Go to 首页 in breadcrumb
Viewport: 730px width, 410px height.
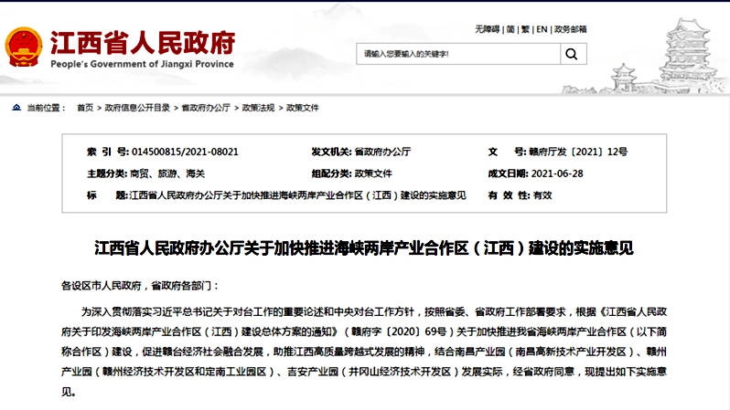tap(85, 108)
